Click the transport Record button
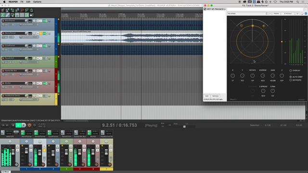 coord(29,125)
